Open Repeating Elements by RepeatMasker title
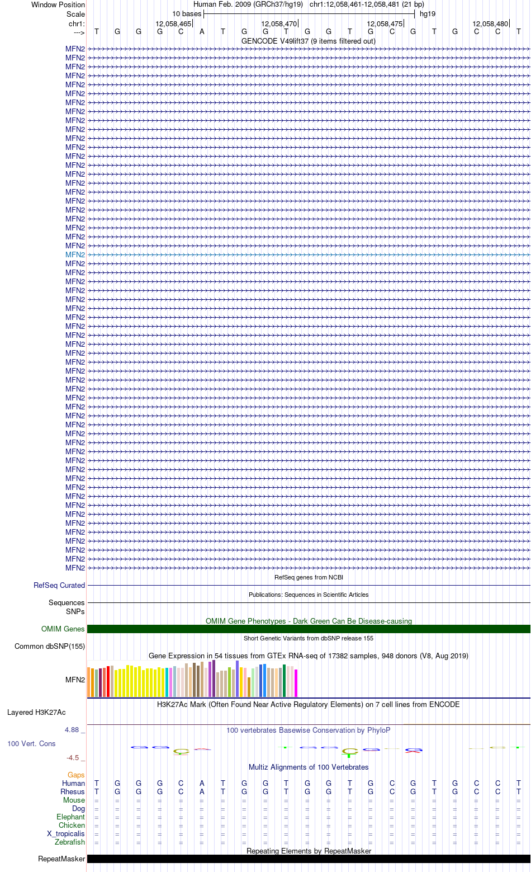 point(309,851)
